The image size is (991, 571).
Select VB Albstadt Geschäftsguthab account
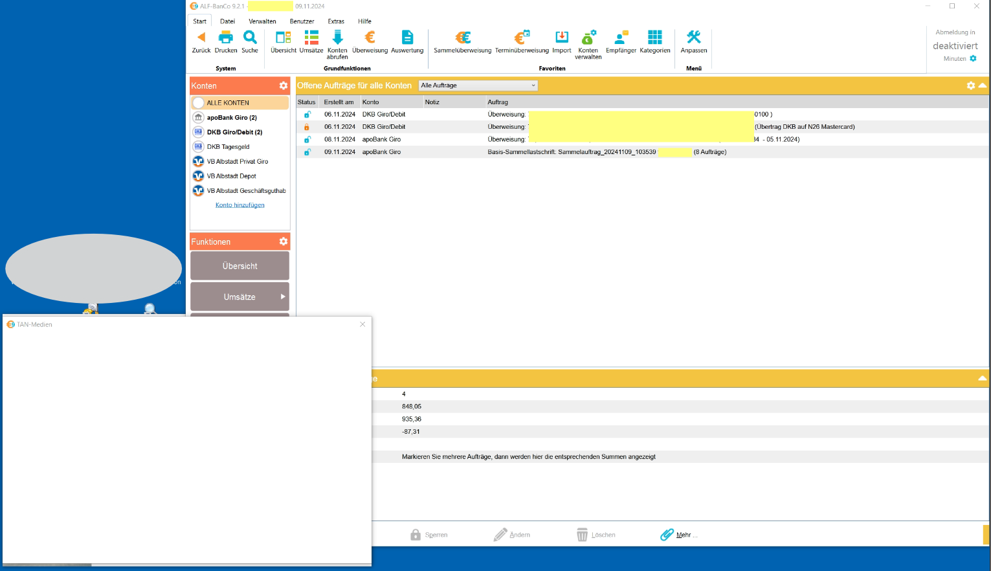[239, 190]
